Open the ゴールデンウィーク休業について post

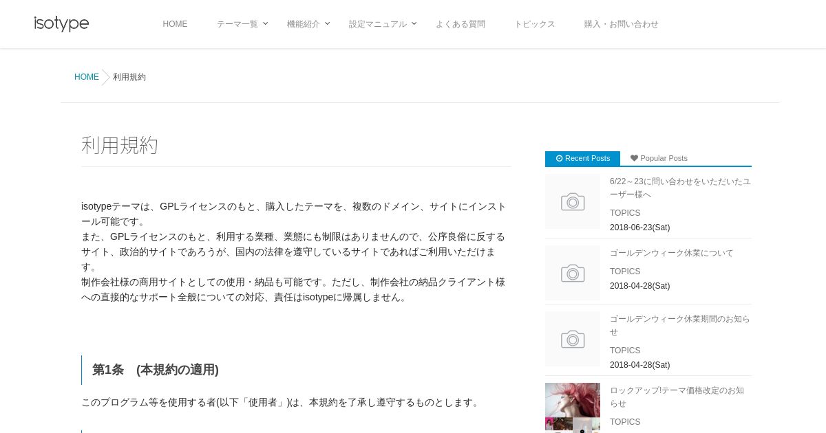point(672,253)
